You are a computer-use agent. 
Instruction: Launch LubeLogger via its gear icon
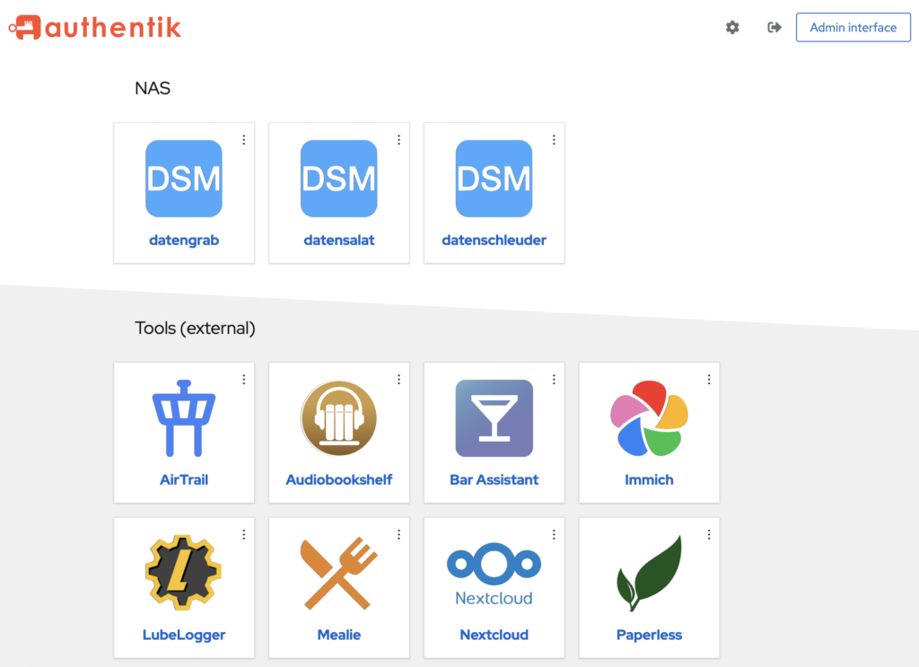(x=183, y=573)
